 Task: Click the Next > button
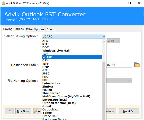pos(129,111)
